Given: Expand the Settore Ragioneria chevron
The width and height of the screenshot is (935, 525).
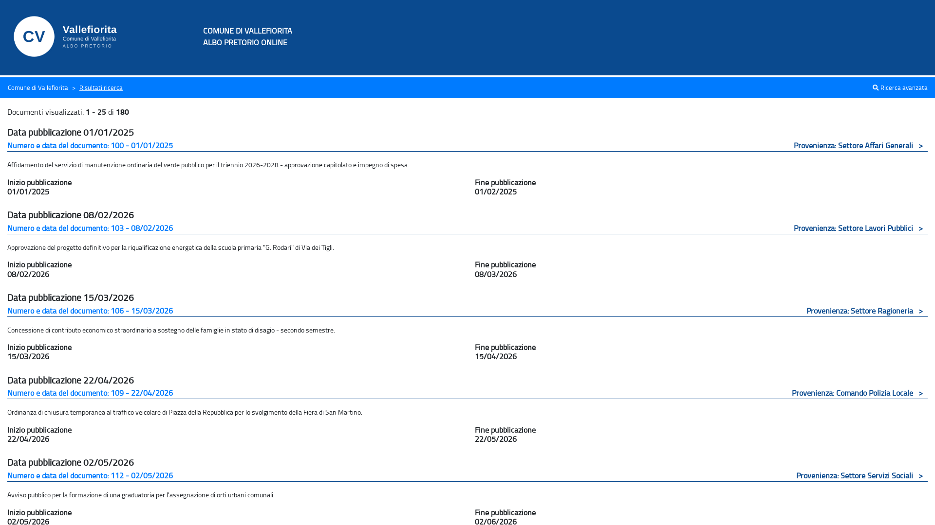Looking at the screenshot, I should [x=920, y=311].
